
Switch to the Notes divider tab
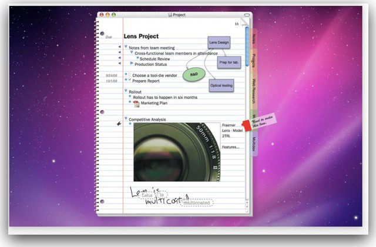pos(254,39)
